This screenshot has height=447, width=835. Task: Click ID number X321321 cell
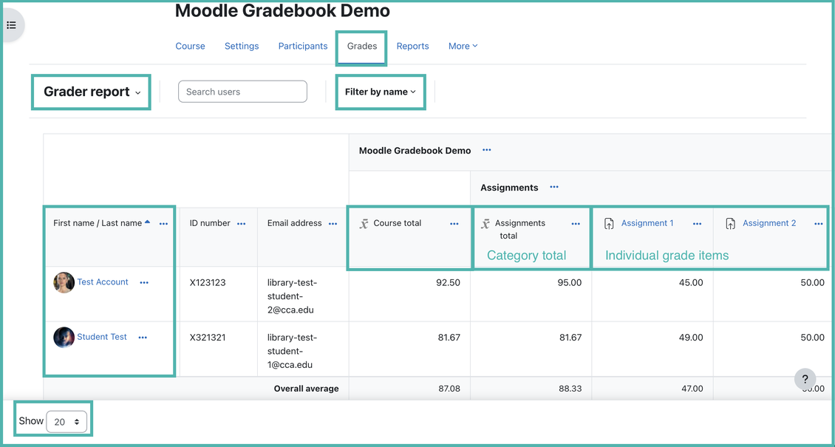(x=208, y=338)
